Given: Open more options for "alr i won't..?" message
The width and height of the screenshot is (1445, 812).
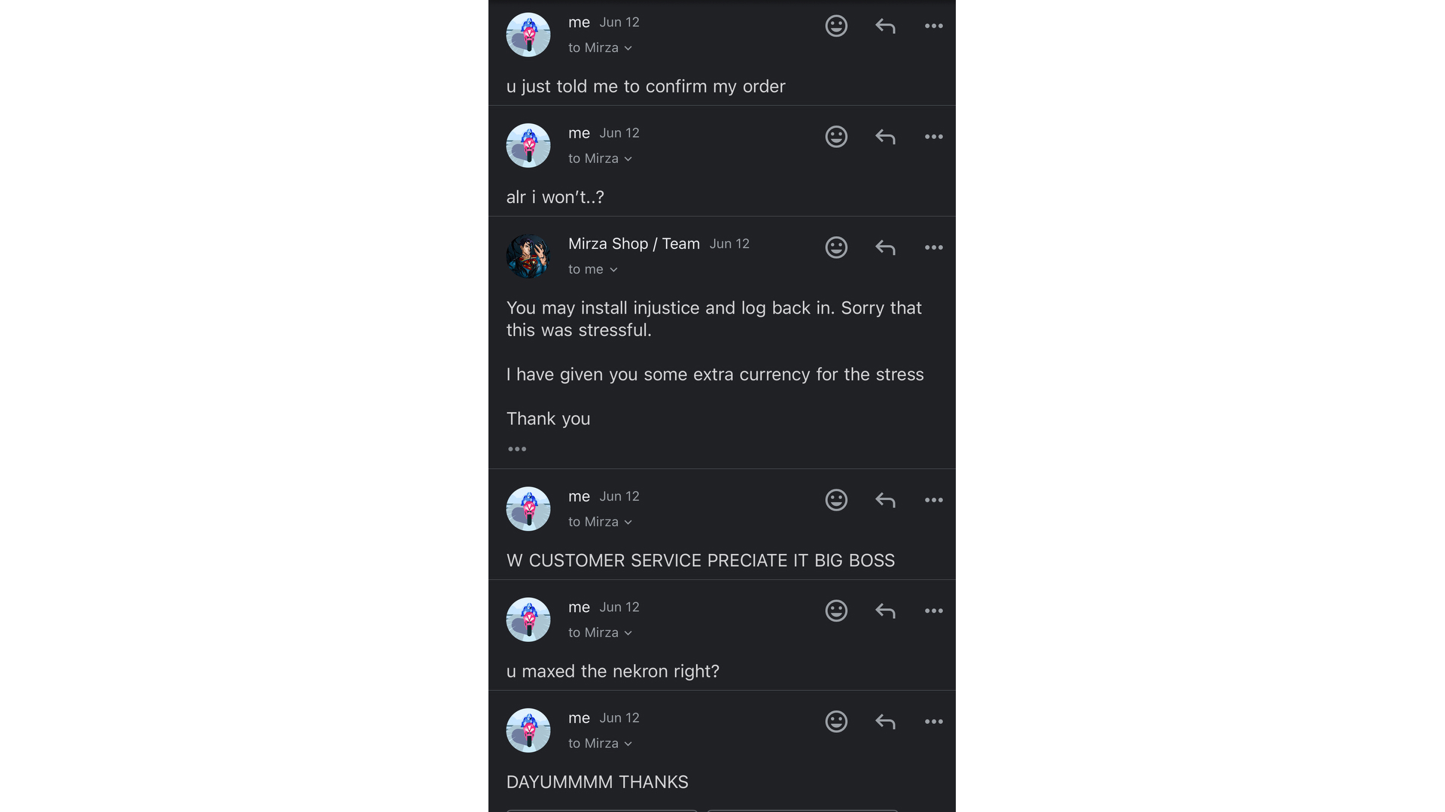Looking at the screenshot, I should [x=933, y=137].
